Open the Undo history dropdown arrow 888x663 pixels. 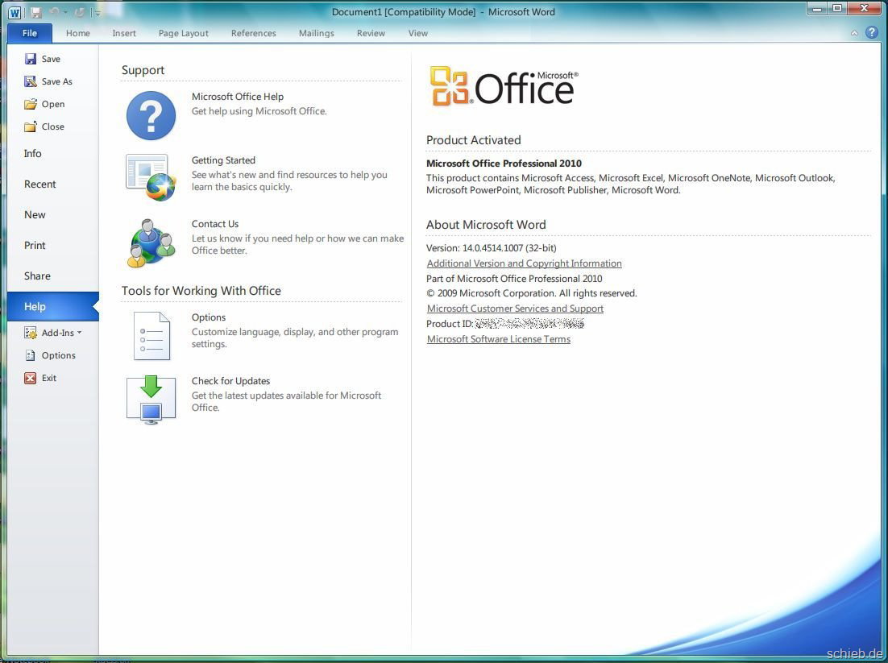(x=66, y=13)
